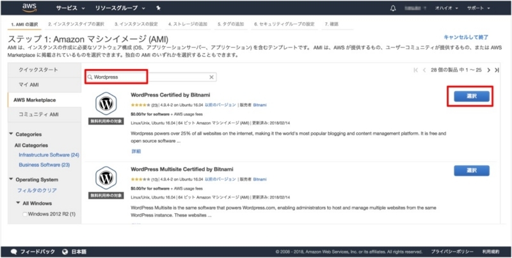
Task: Click the search magnifier icon
Action: click(x=90, y=77)
